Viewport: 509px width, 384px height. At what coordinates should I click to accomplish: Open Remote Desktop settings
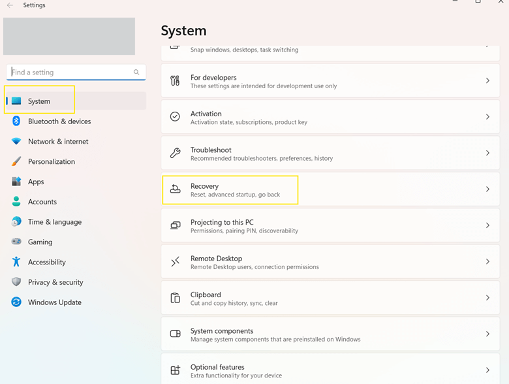pyautogui.click(x=330, y=261)
